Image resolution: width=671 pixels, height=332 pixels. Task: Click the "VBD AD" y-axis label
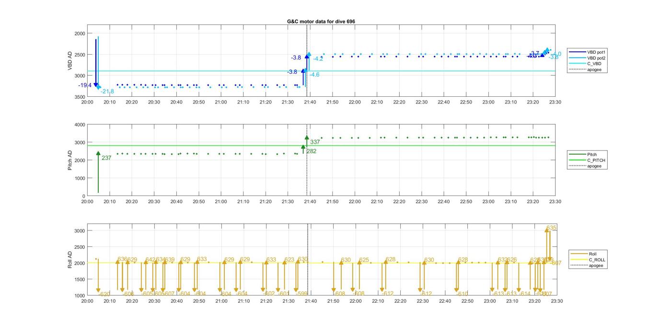coord(70,61)
